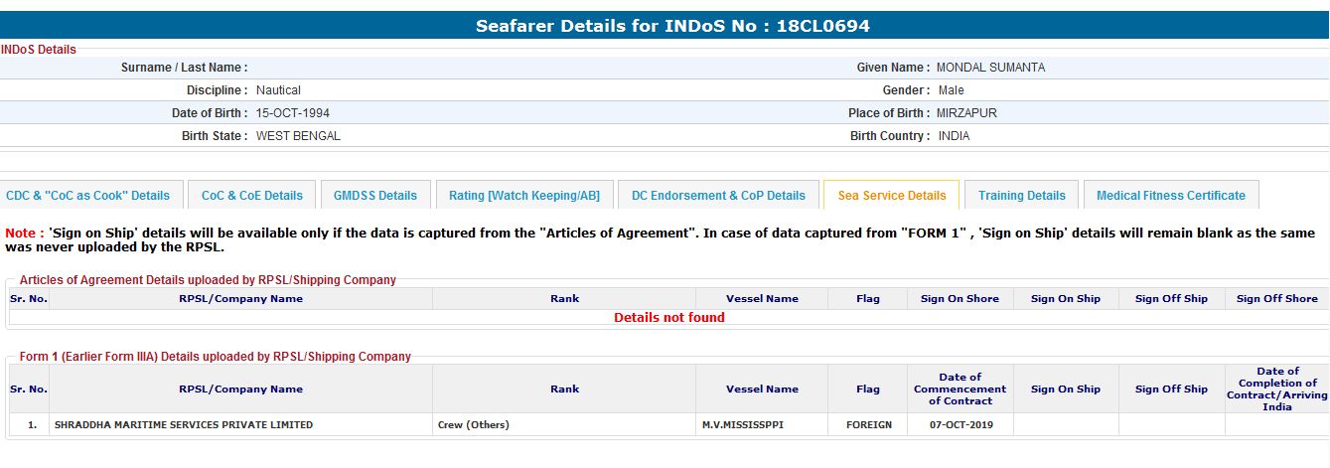The width and height of the screenshot is (1330, 468).
Task: Click the Sign On Shore column header
Action: [960, 298]
